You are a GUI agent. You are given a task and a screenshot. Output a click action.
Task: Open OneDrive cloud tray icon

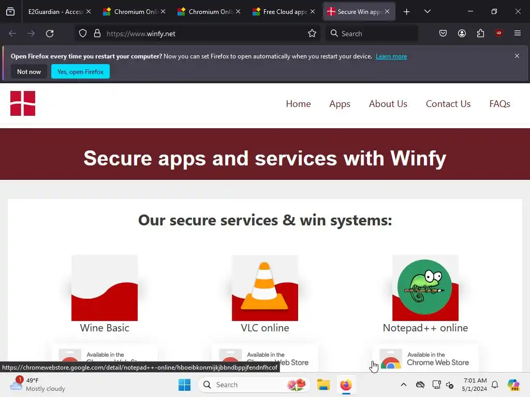tap(420, 385)
